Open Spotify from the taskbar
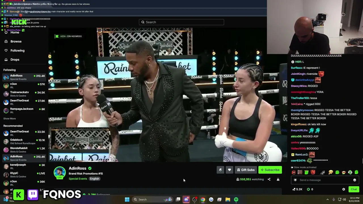363x204 pixels. coord(236,199)
